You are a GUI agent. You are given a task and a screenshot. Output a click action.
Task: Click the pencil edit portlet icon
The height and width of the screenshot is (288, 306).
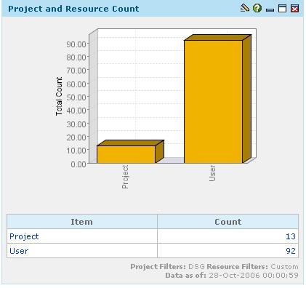click(x=245, y=8)
